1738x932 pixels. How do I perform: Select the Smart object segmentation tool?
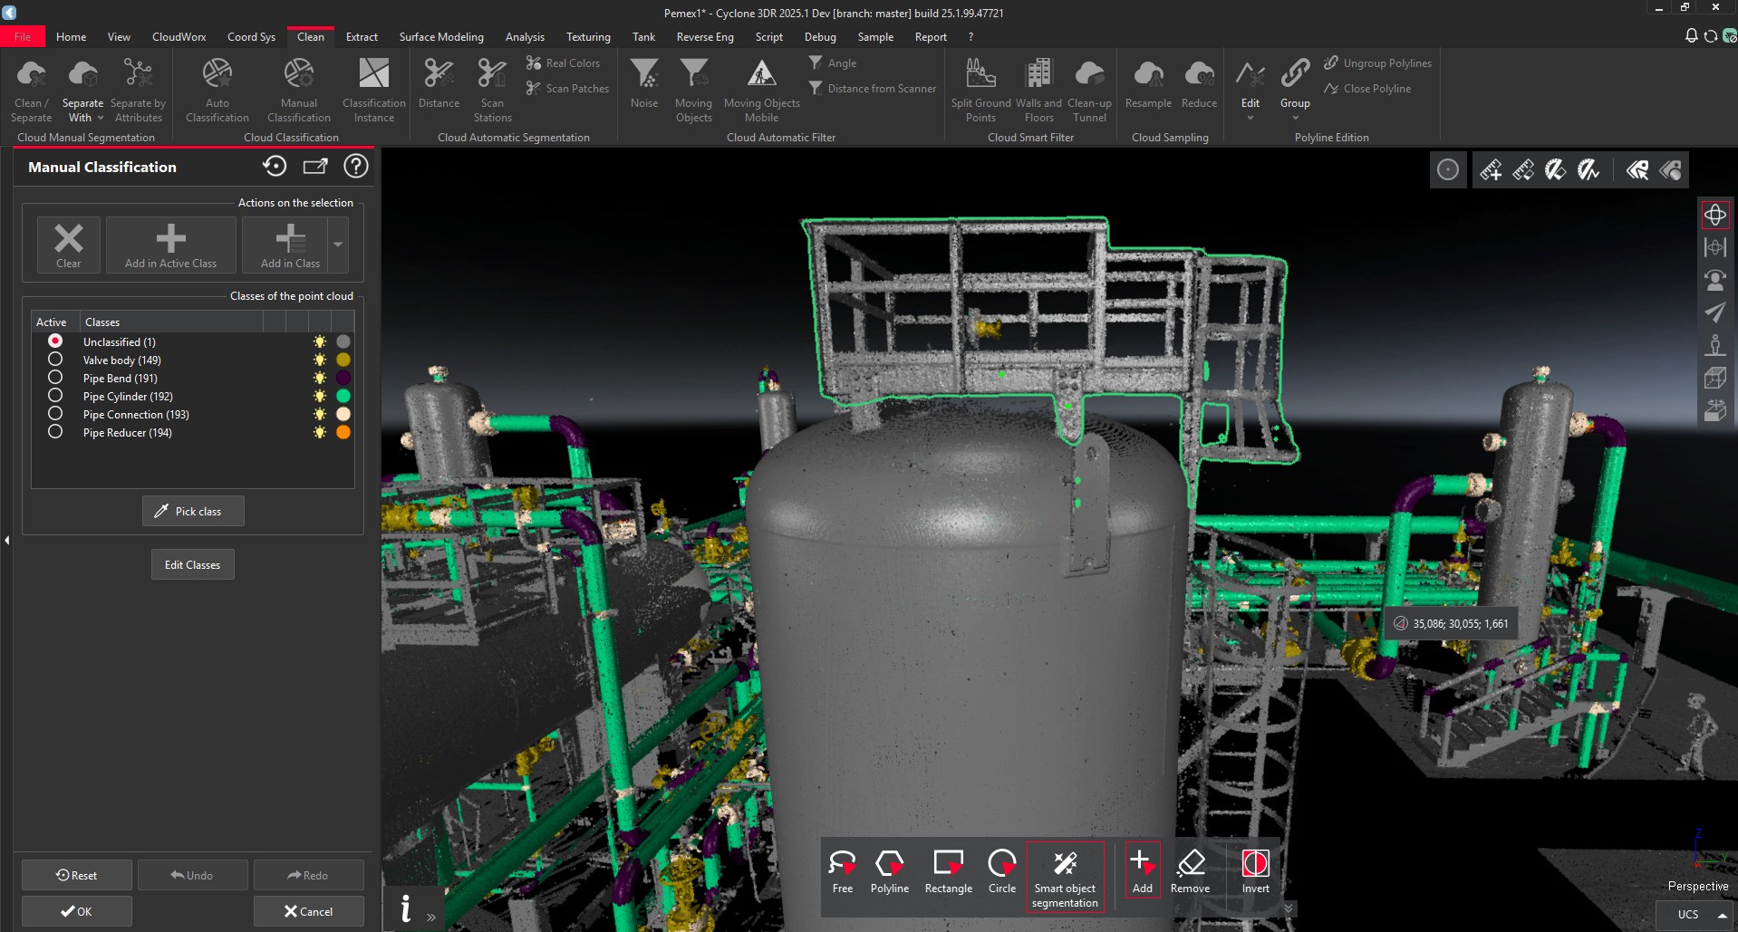point(1065,872)
